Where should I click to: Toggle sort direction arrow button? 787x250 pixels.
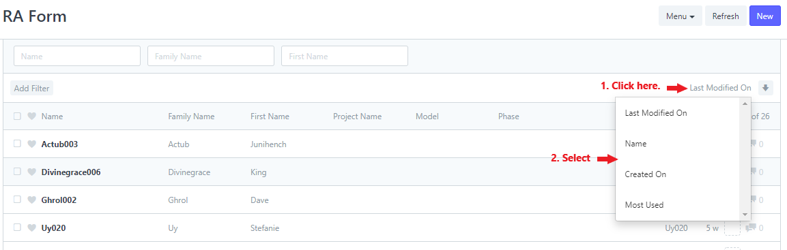[765, 88]
